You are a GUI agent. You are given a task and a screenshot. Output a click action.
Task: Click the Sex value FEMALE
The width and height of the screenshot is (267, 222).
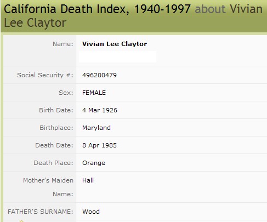[94, 93]
